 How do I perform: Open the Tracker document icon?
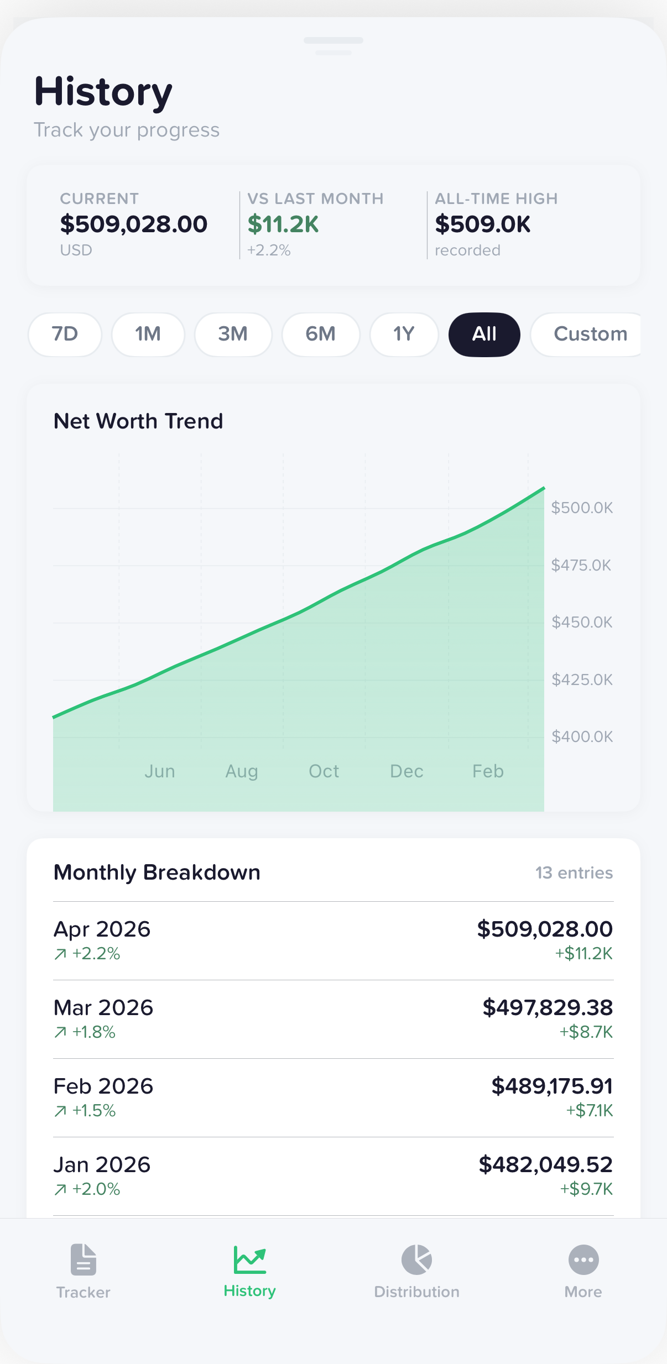84,1260
